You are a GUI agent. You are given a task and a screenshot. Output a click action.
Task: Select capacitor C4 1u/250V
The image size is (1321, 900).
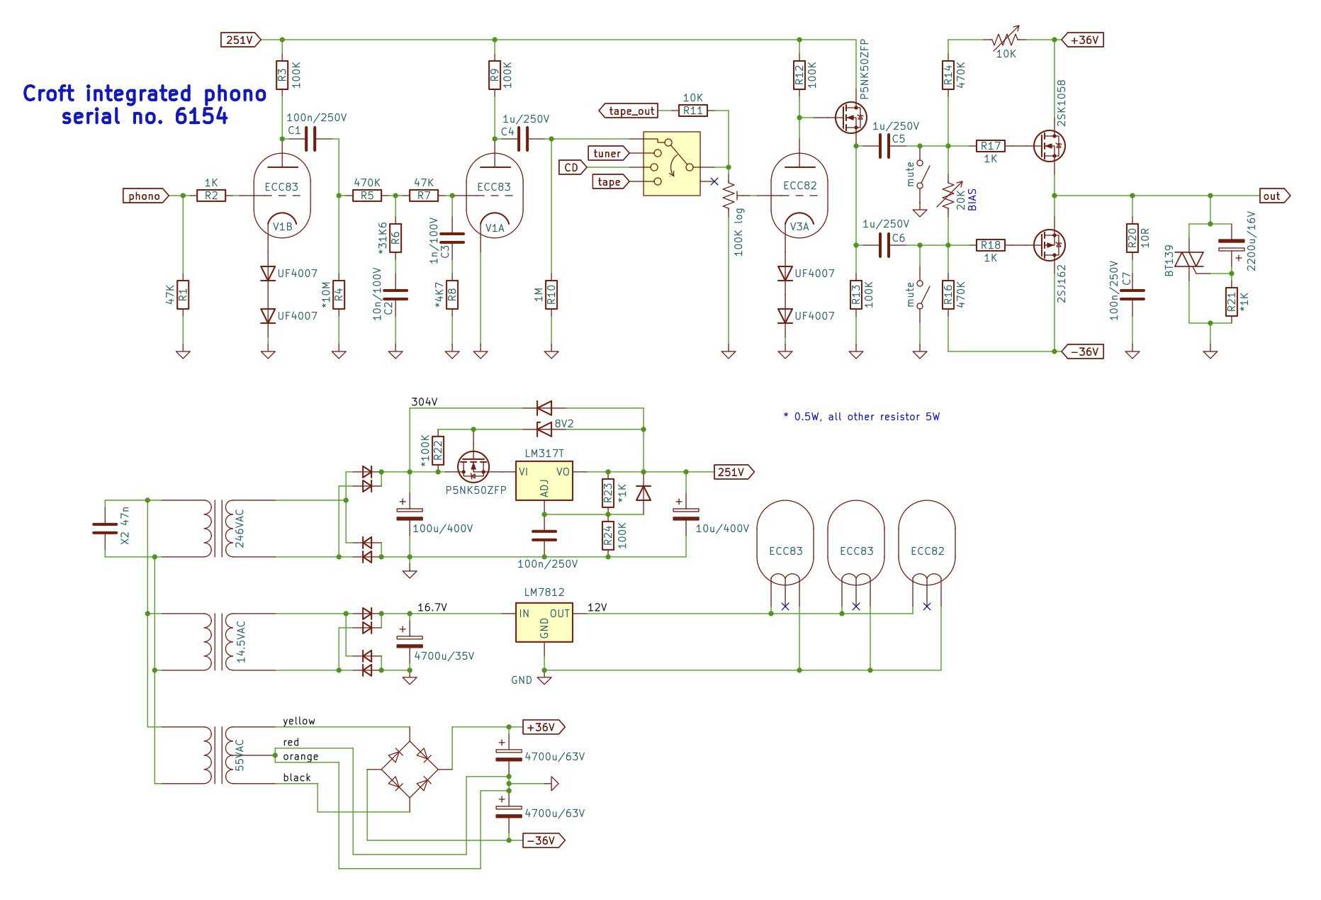(x=523, y=139)
